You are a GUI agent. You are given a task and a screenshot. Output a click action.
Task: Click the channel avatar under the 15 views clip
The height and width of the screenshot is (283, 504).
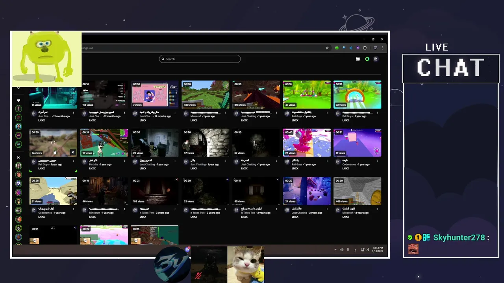(x=84, y=162)
